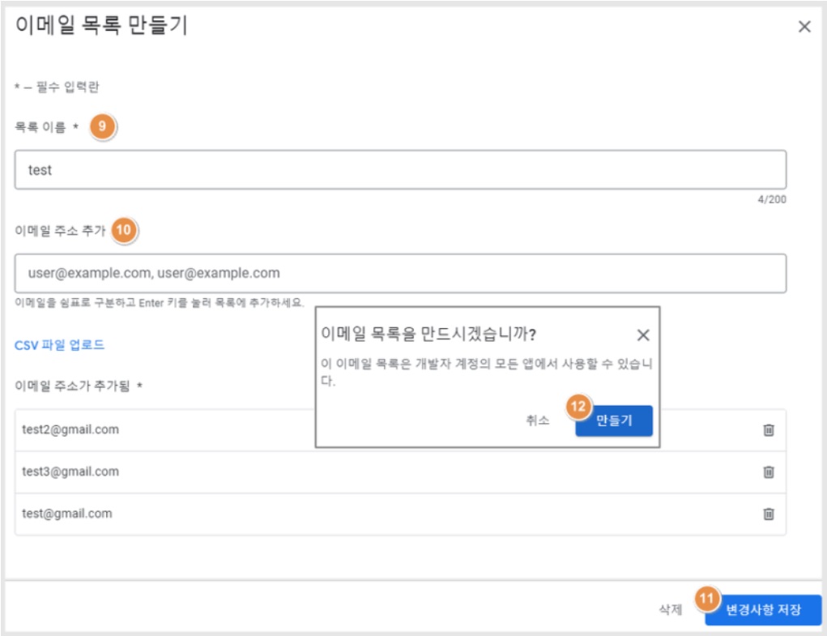Click the trash icon beside test@gmail.com
The height and width of the screenshot is (636, 827).
pos(769,513)
